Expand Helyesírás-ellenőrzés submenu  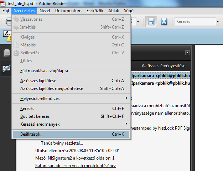pyautogui.click(x=71, y=99)
